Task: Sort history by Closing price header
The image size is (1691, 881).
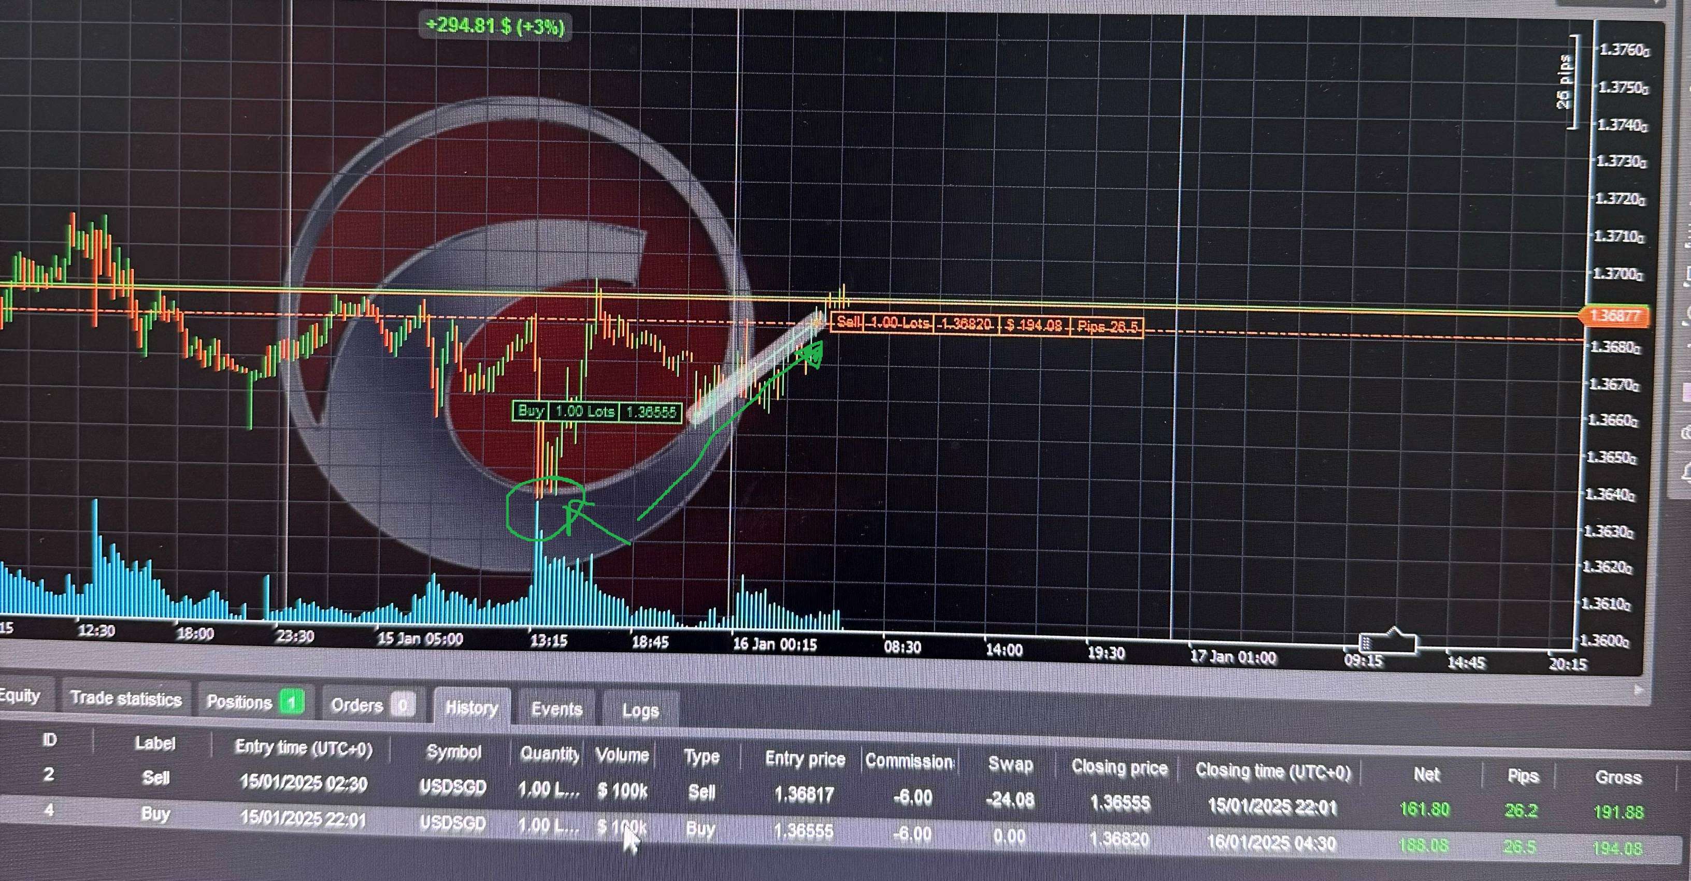Action: 1119,768
